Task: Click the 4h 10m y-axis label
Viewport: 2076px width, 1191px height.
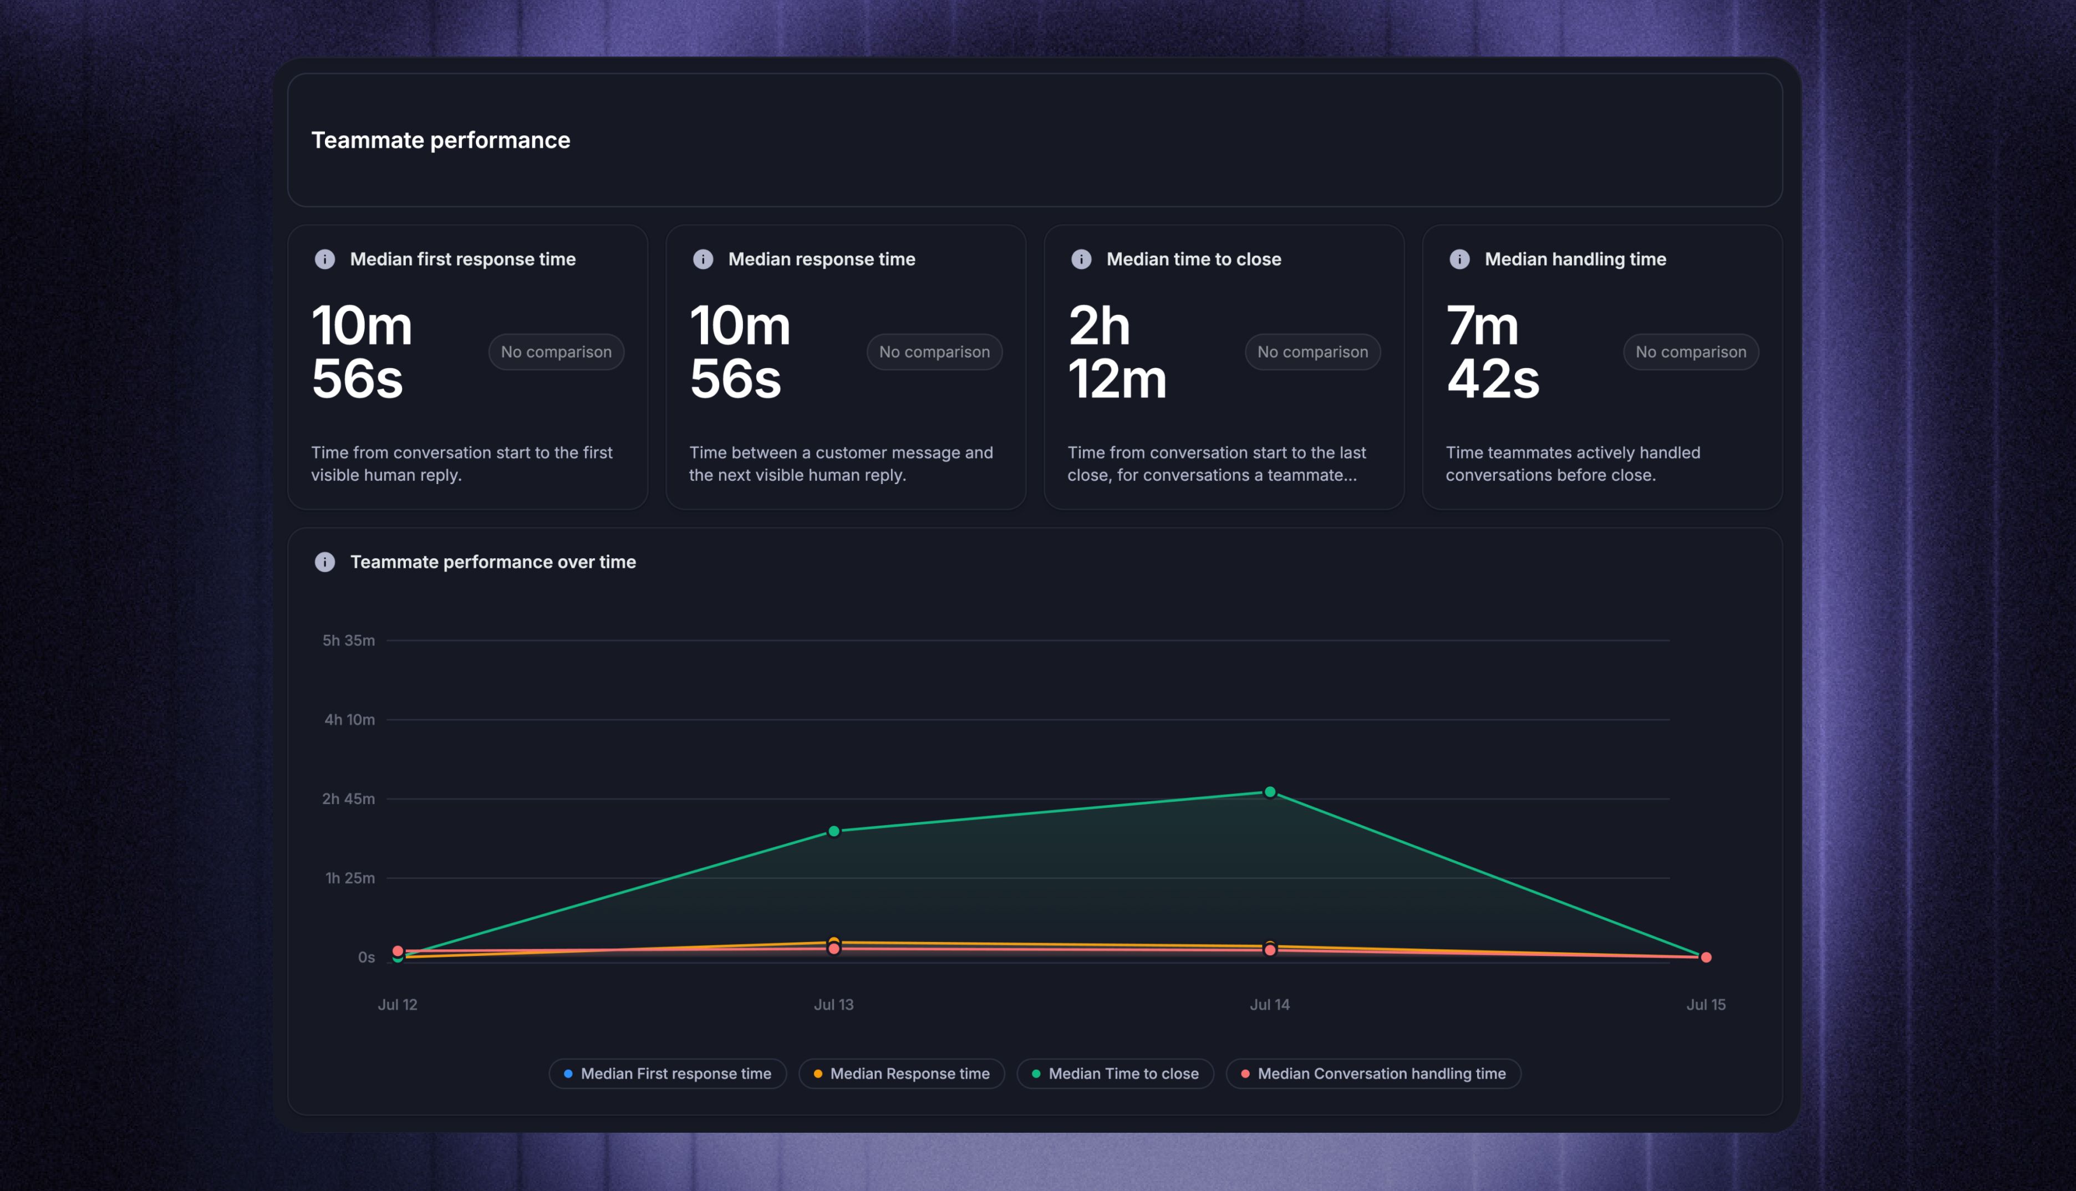Action: click(x=349, y=720)
